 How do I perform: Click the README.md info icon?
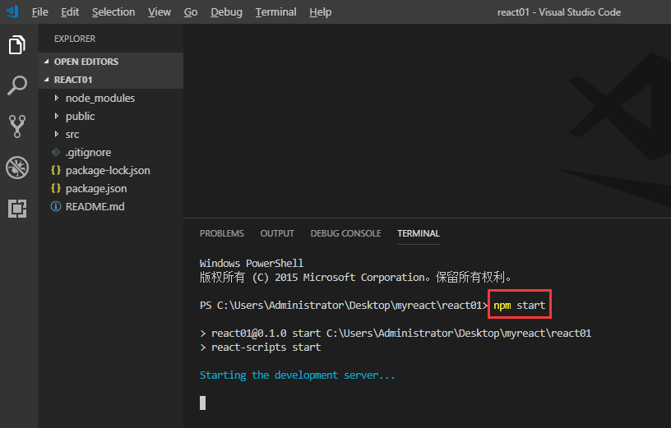tap(56, 206)
